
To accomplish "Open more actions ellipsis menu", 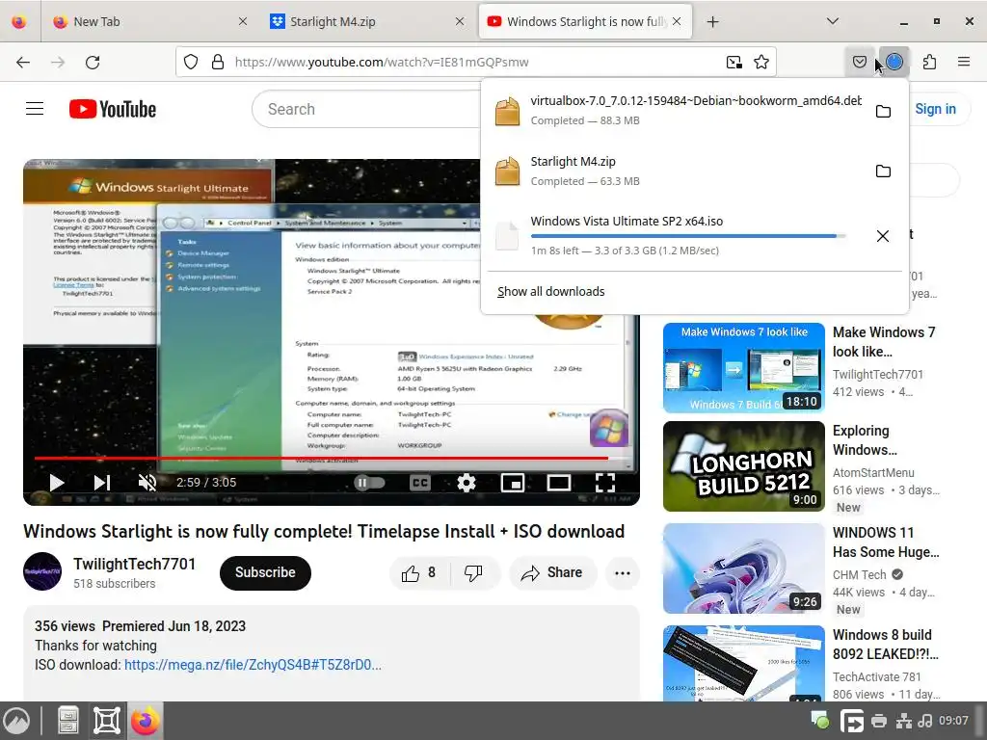I will pyautogui.click(x=623, y=572).
